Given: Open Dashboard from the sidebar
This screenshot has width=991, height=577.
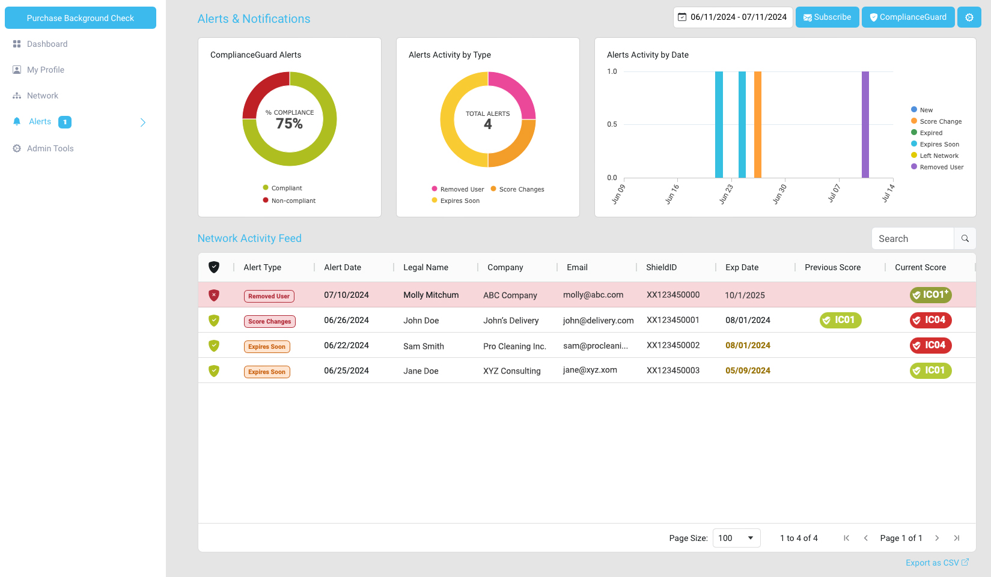Looking at the screenshot, I should click(x=47, y=44).
